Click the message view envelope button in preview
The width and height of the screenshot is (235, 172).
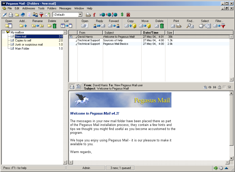[72, 87]
